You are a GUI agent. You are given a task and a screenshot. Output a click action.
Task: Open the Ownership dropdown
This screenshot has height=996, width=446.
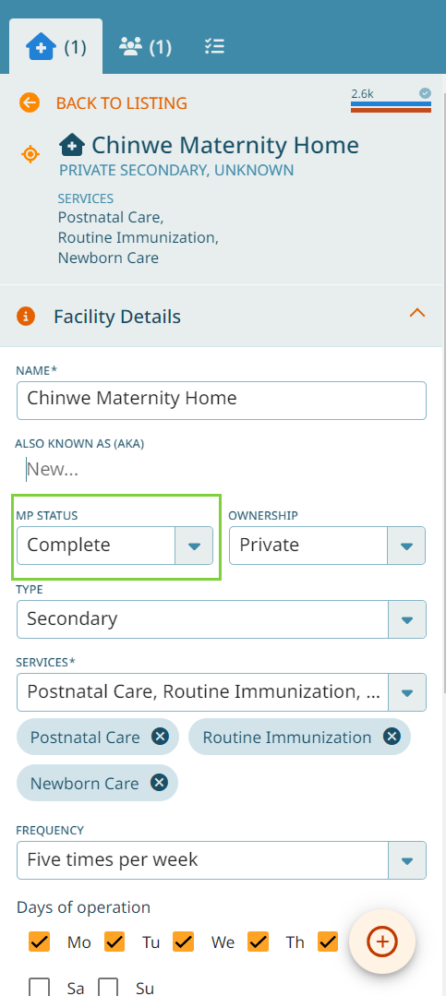(x=327, y=545)
